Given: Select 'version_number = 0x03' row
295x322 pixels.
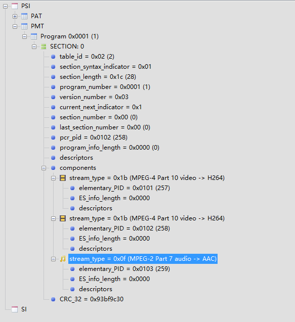Looking at the screenshot, I should [94, 97].
